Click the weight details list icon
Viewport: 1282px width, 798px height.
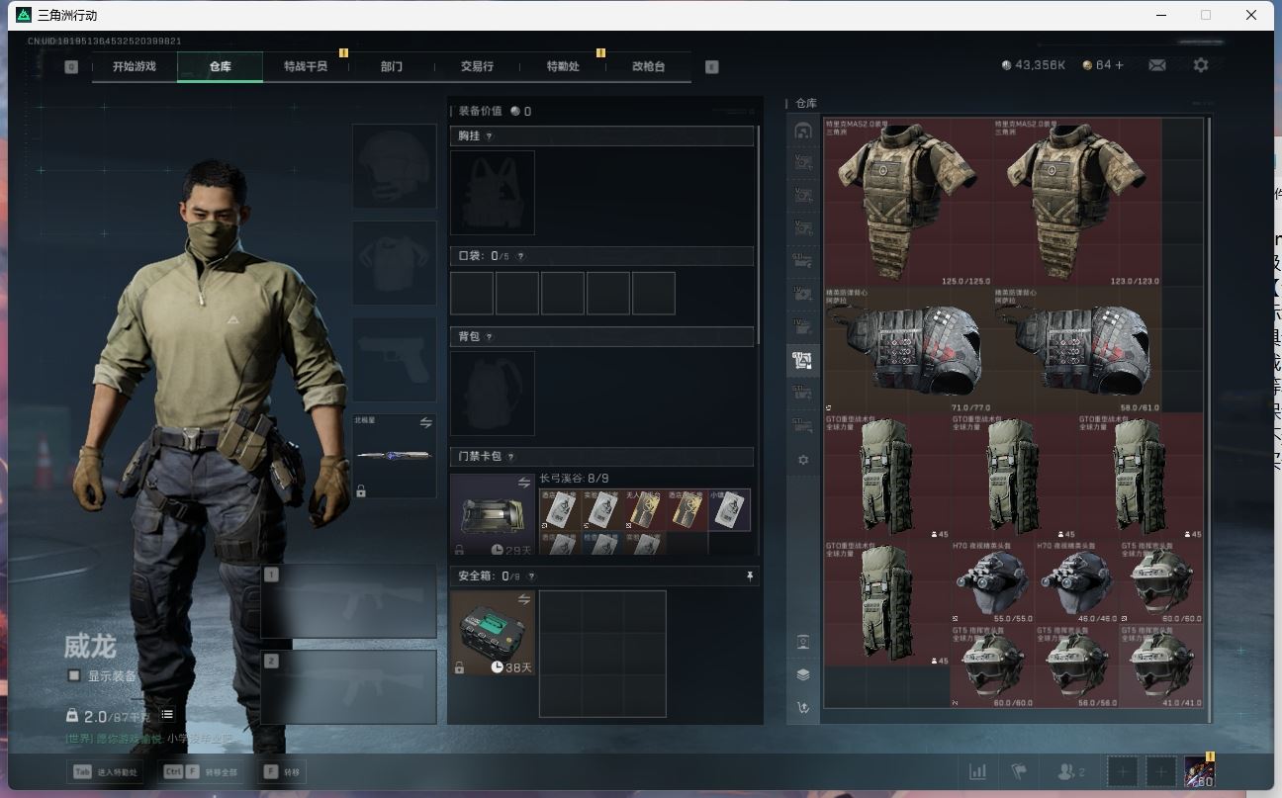coord(167,715)
